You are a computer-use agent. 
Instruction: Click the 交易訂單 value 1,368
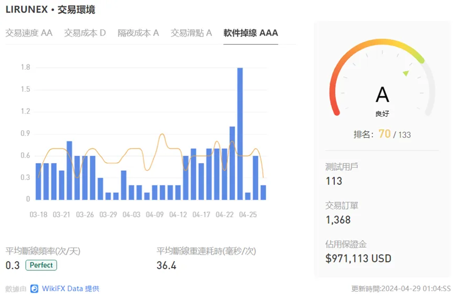tap(338, 220)
